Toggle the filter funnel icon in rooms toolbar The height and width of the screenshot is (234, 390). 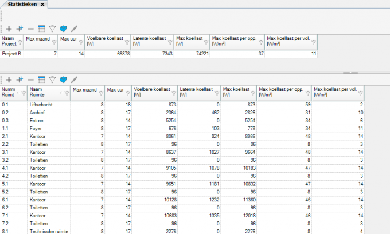click(x=52, y=80)
